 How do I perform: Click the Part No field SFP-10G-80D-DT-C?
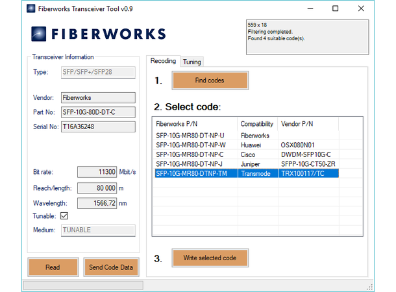coord(98,112)
